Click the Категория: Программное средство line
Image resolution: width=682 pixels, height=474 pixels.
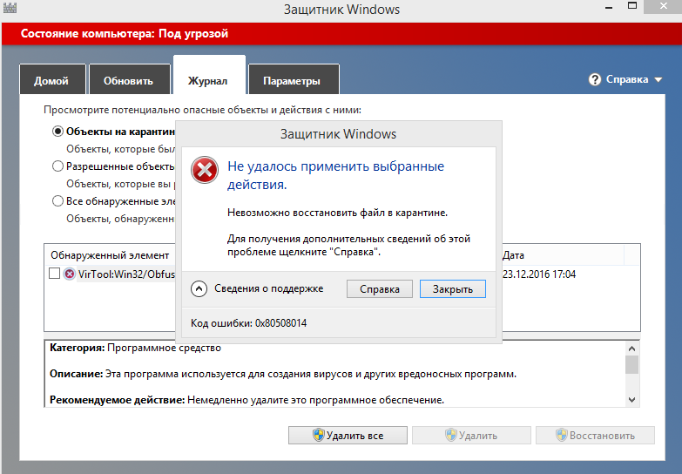[135, 348]
